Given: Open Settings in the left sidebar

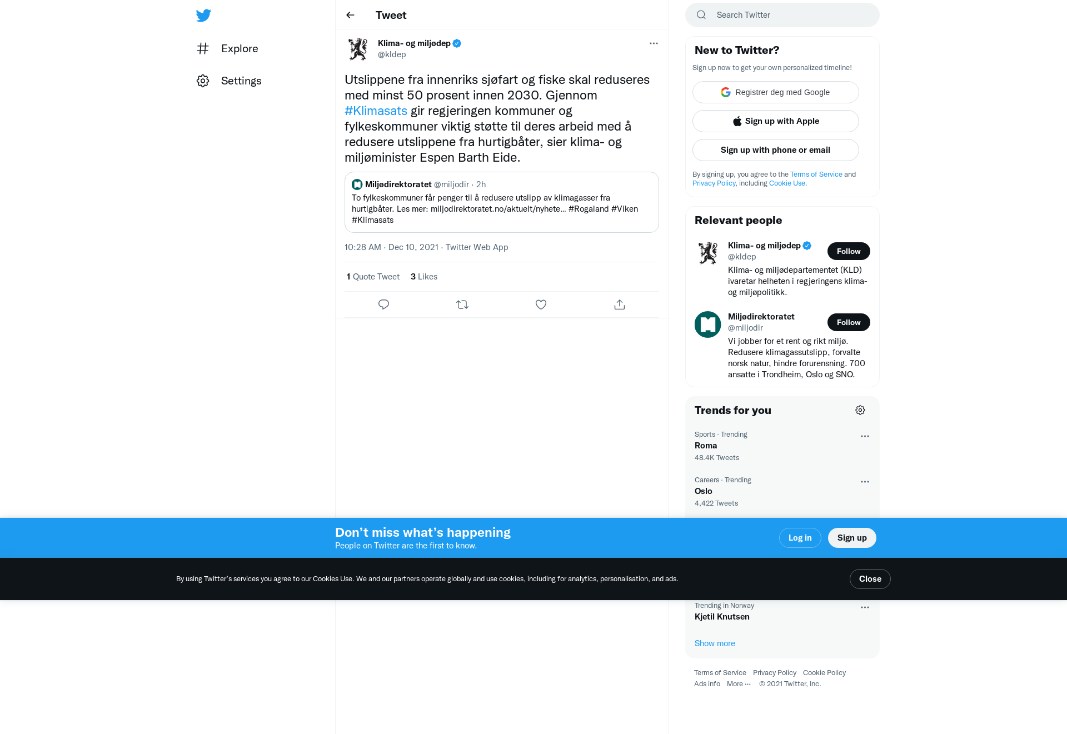Looking at the screenshot, I should 229,81.
